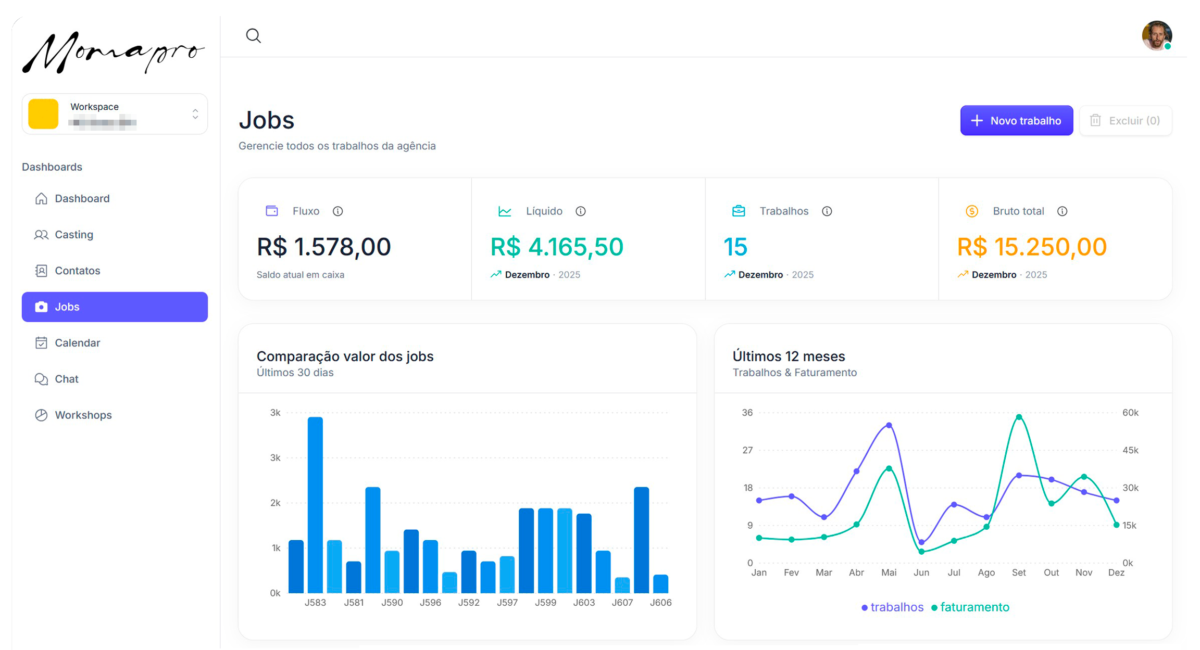The height and width of the screenshot is (650, 1200).
Task: Toggle the trabalhos legend series
Action: pyautogui.click(x=892, y=607)
